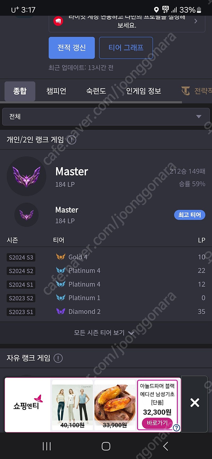This screenshot has height=459, width=212.
Task: Tap the 바로가기 button in the ad
Action: (157, 423)
